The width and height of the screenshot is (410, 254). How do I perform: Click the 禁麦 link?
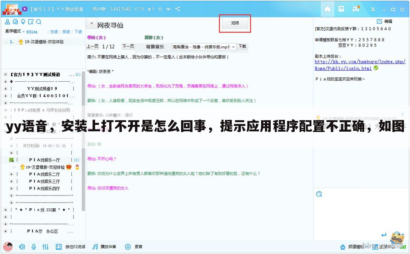tap(66, 32)
